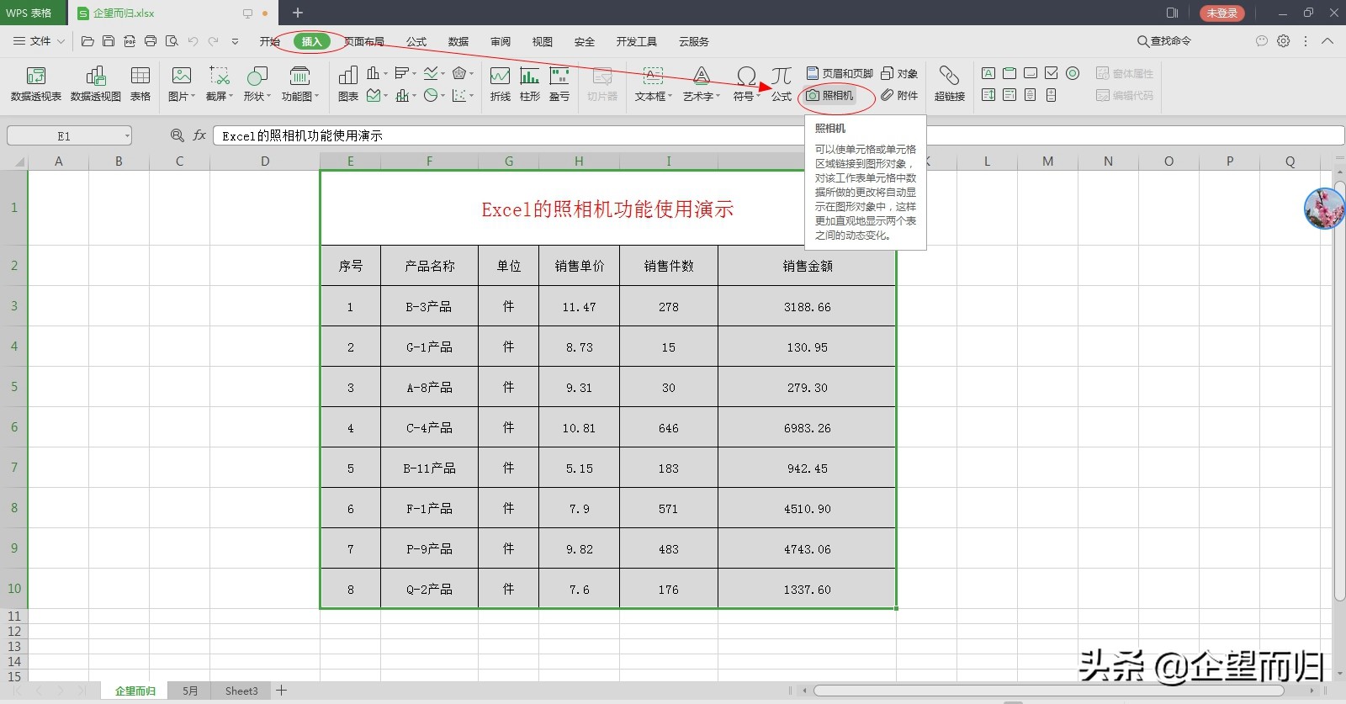Open the 云服务 tab
The width and height of the screenshot is (1346, 704).
click(x=694, y=41)
